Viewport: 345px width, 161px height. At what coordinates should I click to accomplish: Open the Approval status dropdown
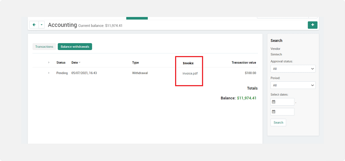293,69
